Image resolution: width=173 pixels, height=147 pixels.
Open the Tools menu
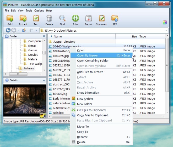point(29,11)
